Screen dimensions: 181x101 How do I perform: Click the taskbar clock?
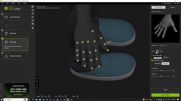173,100
